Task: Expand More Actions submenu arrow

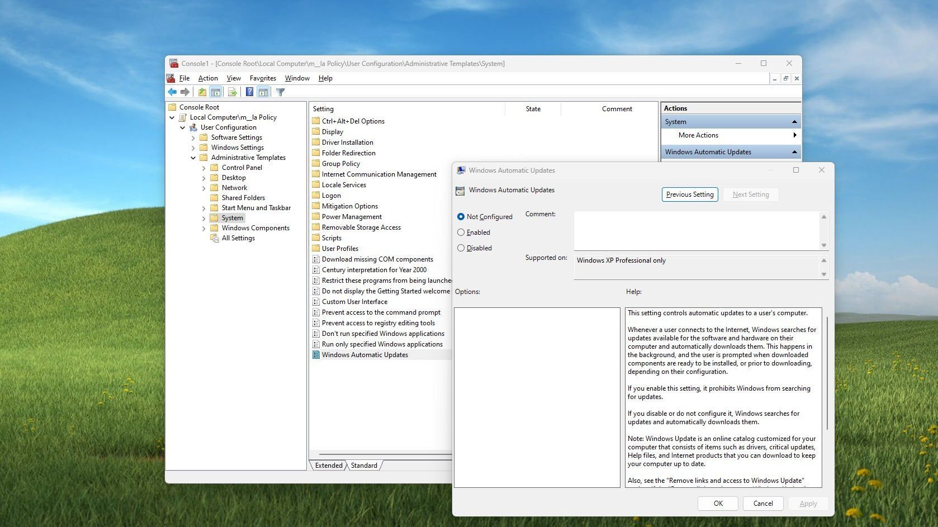Action: [x=794, y=135]
